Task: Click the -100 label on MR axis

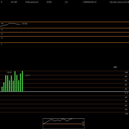Action: [126, 114]
